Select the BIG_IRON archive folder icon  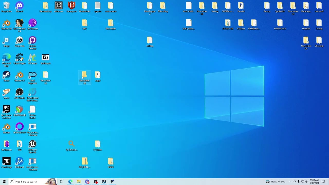(85, 163)
